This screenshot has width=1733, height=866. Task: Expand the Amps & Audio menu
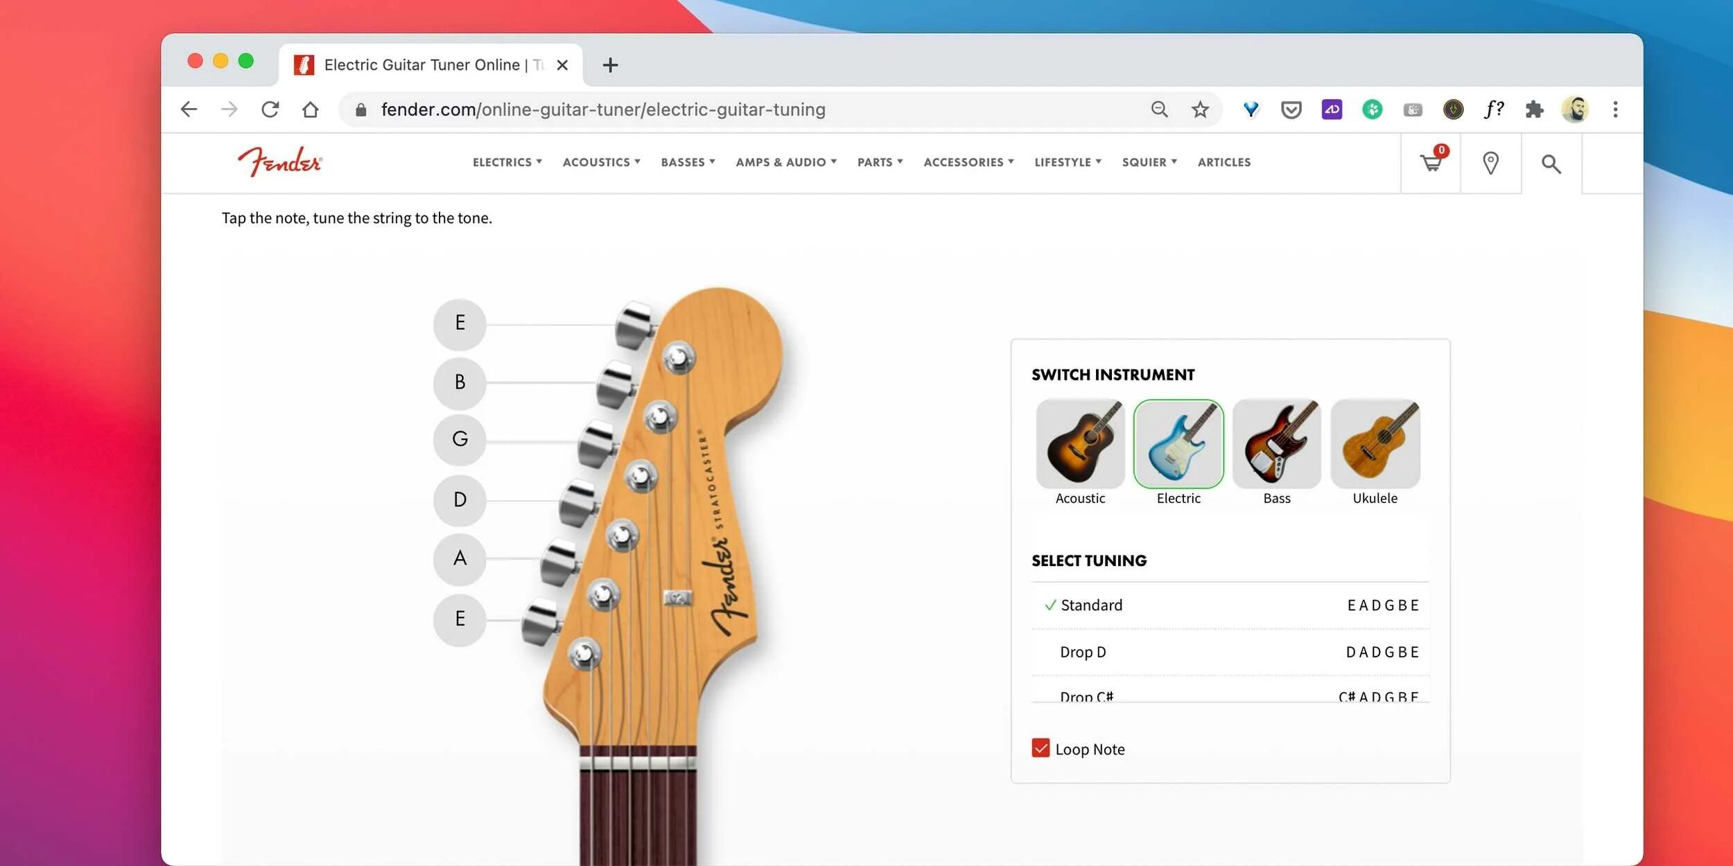(x=786, y=162)
